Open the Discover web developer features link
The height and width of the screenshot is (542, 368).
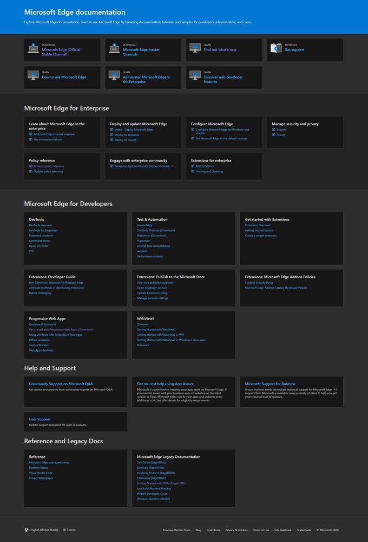(223, 80)
